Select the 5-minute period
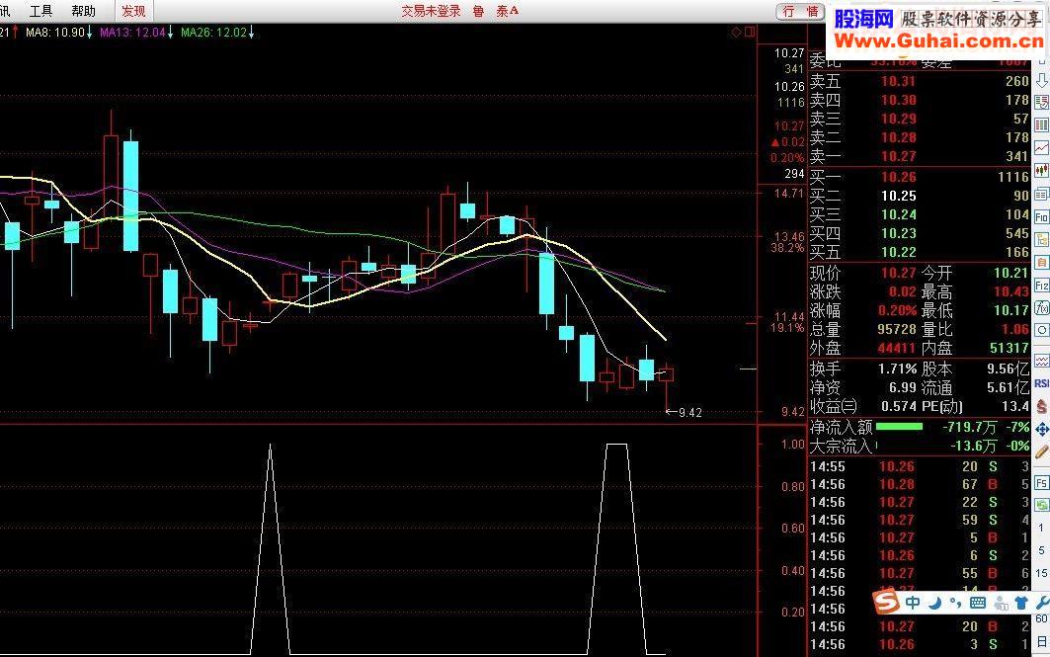The width and height of the screenshot is (1050, 657). click(1041, 550)
